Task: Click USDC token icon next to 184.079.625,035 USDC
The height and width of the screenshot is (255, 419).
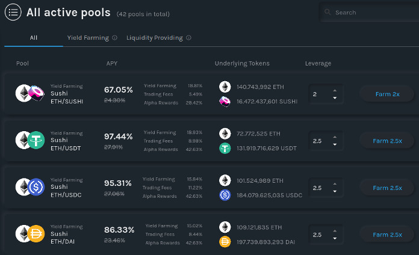Action: (x=225, y=195)
